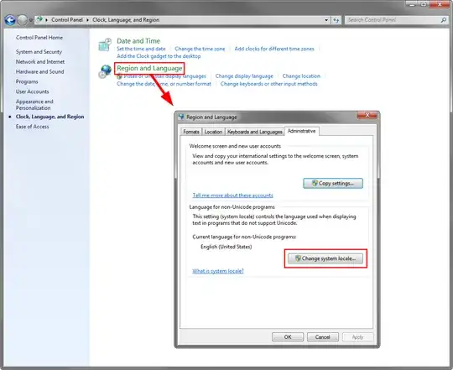Click English (United States) locale text
The height and width of the screenshot is (370, 453).
click(226, 247)
